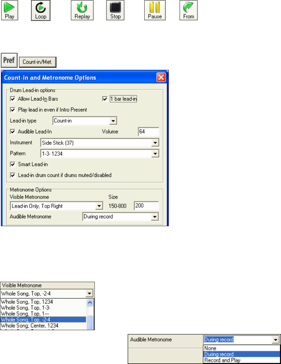
Task: Open the Count-in/Met. settings button
Action: 38,63
